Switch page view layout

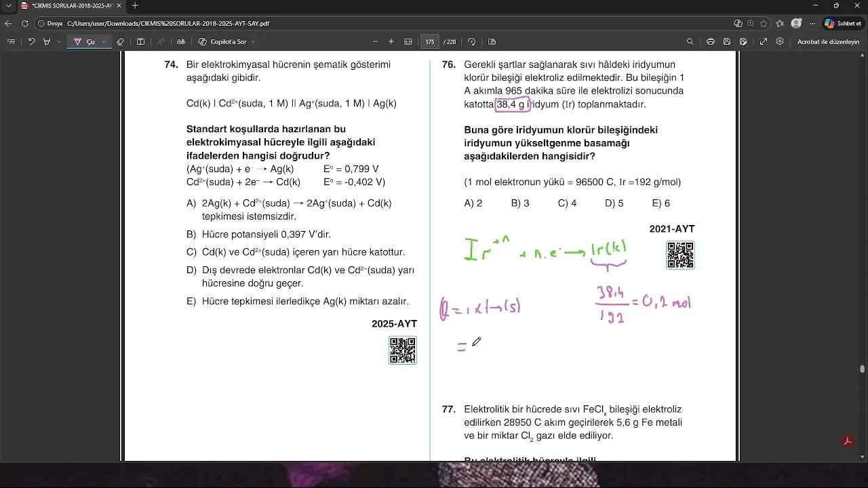(492, 41)
